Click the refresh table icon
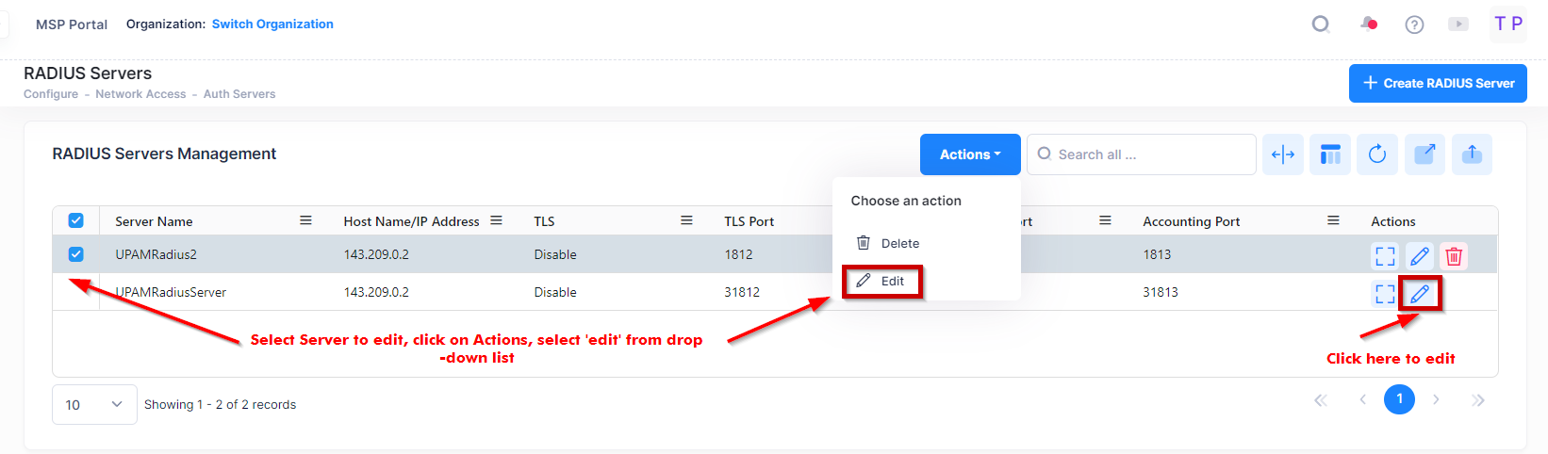The height and width of the screenshot is (454, 1548). point(1377,154)
